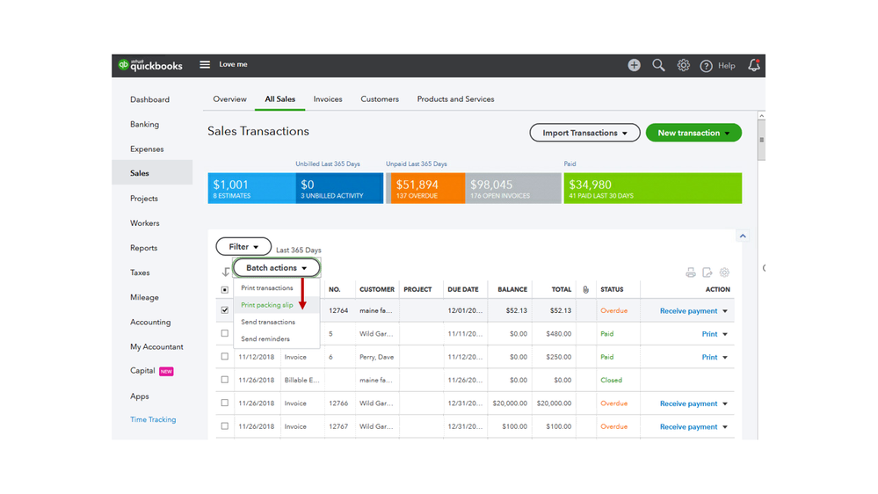Screen dimensions: 878x494
Task: Open the settings gear in header
Action: (683, 65)
